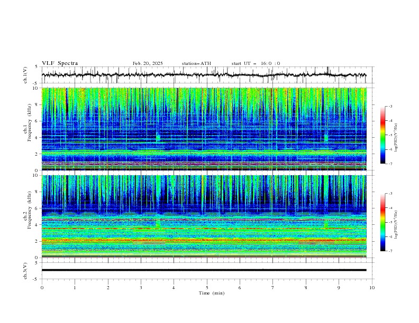Viewport: 419px width, 323px height.
Task: Click the time axis tick label '5'
Action: [207, 288]
